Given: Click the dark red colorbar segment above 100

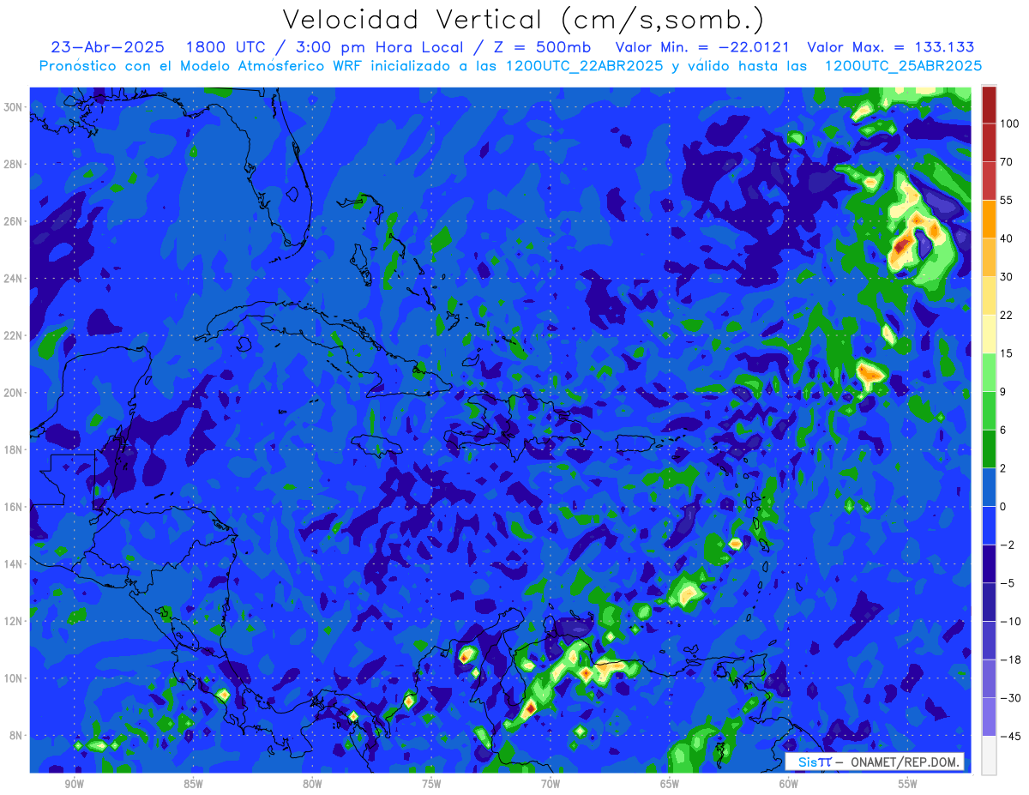Looking at the screenshot, I should pyautogui.click(x=989, y=105).
